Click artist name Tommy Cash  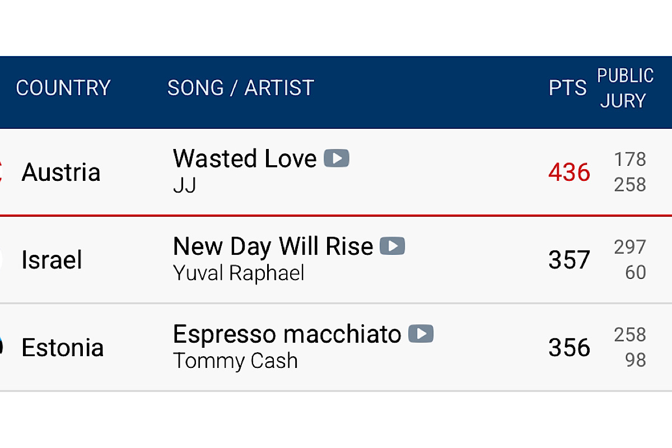pos(235,361)
